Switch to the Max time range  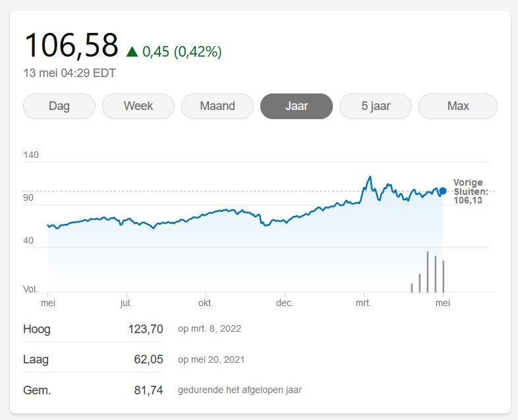point(457,106)
